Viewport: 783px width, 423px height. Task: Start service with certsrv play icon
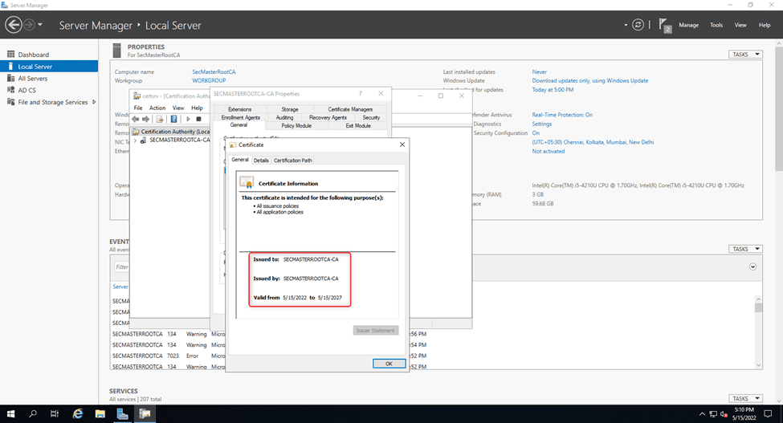tap(188, 120)
